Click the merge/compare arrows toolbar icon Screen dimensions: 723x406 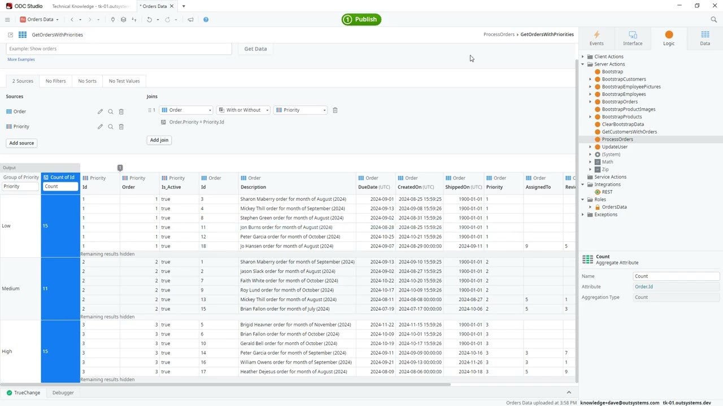pos(134,20)
